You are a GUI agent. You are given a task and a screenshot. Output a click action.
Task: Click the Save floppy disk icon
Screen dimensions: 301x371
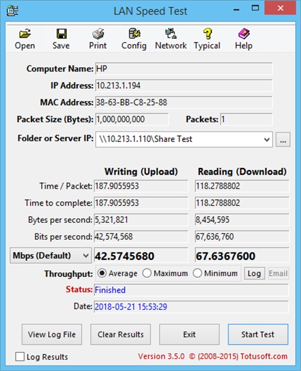tap(61, 34)
